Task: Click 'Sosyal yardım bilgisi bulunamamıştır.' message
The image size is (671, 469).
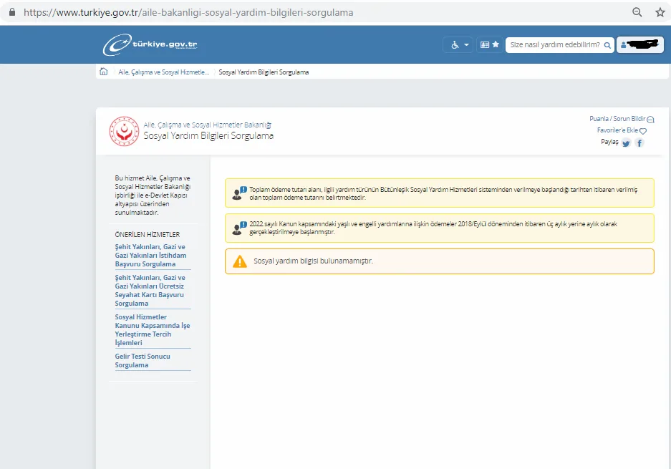Action: (313, 261)
